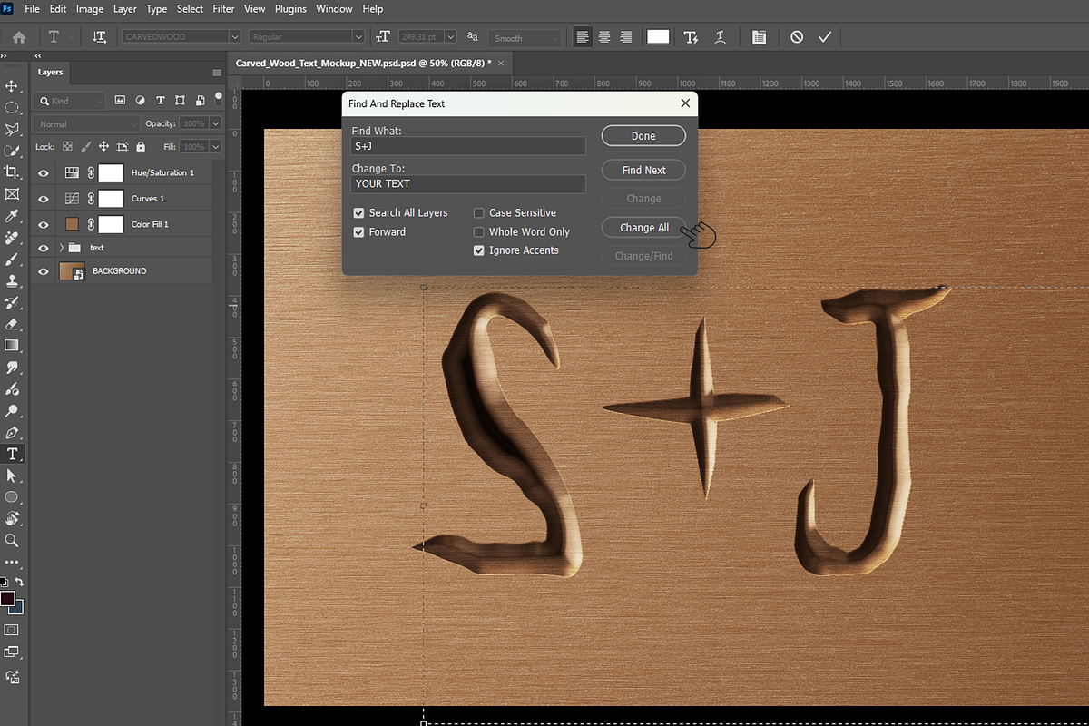Viewport: 1089px width, 726px height.
Task: Create warped text
Action: coord(721,37)
